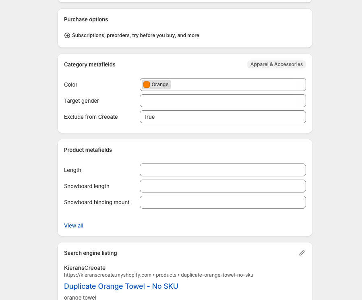This screenshot has height=300, width=362.
Task: Click the KieransCreoate store name
Action: [85, 268]
